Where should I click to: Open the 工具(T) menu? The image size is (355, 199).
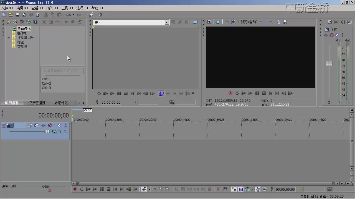pyautogui.click(x=67, y=8)
